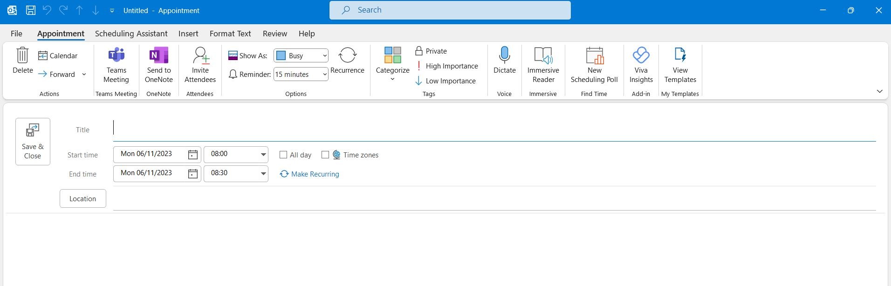Screen dimensions: 891x286
Task: Click the Redo icon in title bar
Action: (x=63, y=10)
